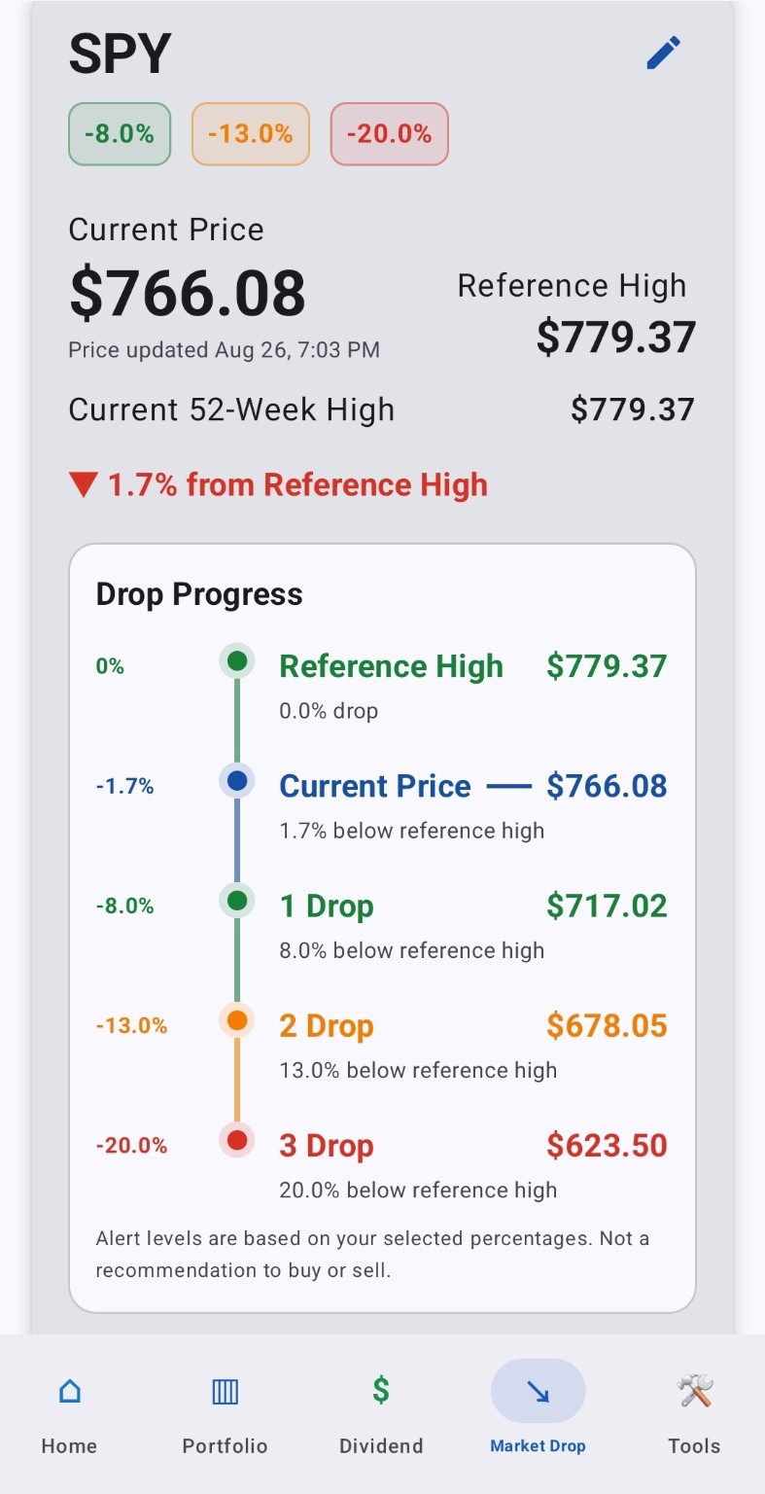Tap the orange 2 Drop timeline dot

point(237,1020)
